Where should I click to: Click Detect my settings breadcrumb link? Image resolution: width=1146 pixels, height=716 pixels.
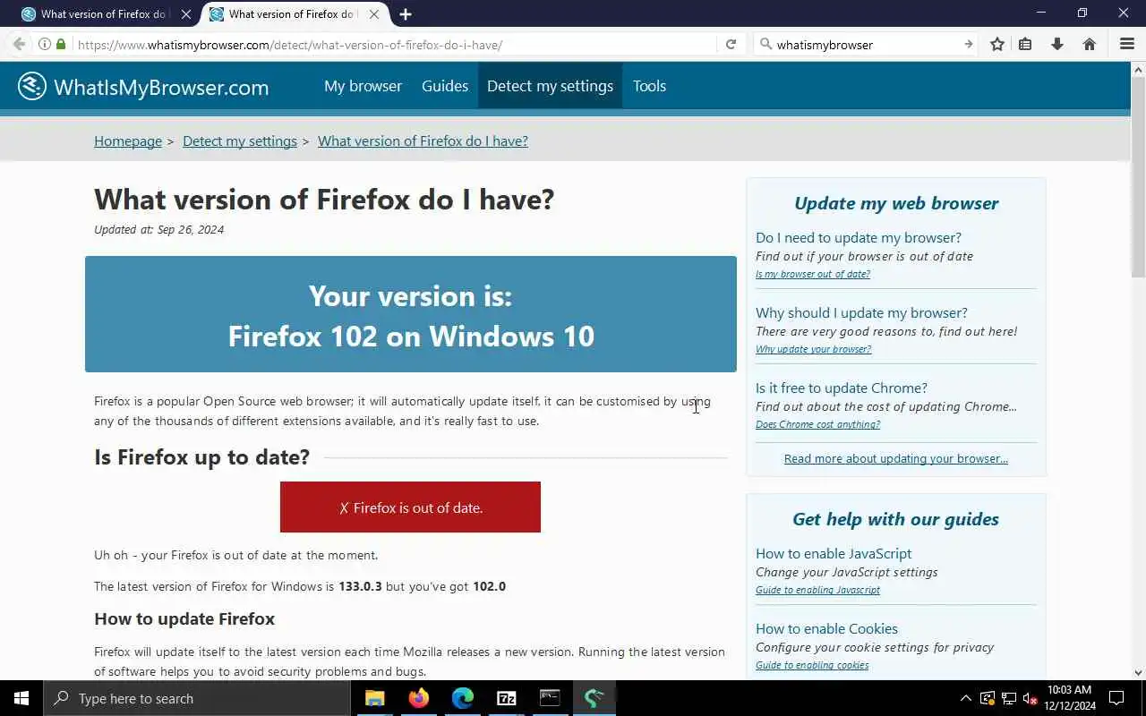(240, 141)
